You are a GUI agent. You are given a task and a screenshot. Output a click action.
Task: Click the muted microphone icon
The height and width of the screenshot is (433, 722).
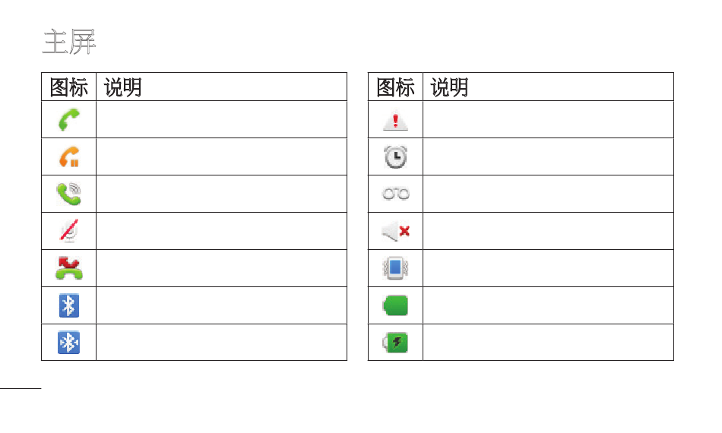point(69,231)
